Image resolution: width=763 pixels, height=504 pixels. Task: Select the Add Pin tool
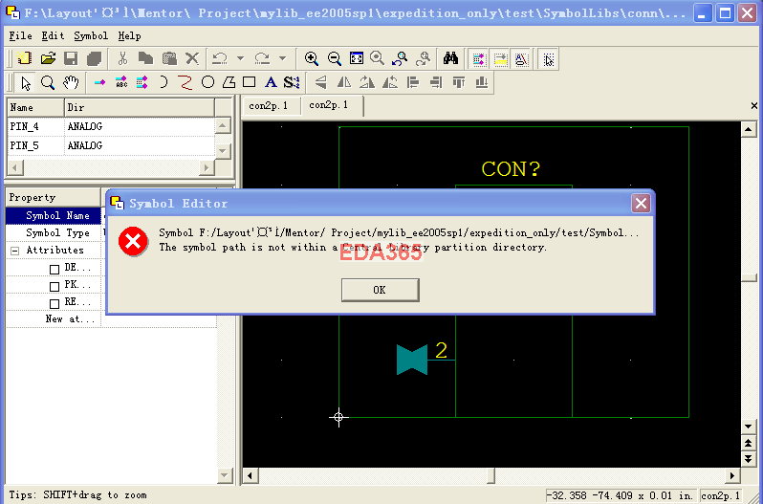[x=99, y=82]
